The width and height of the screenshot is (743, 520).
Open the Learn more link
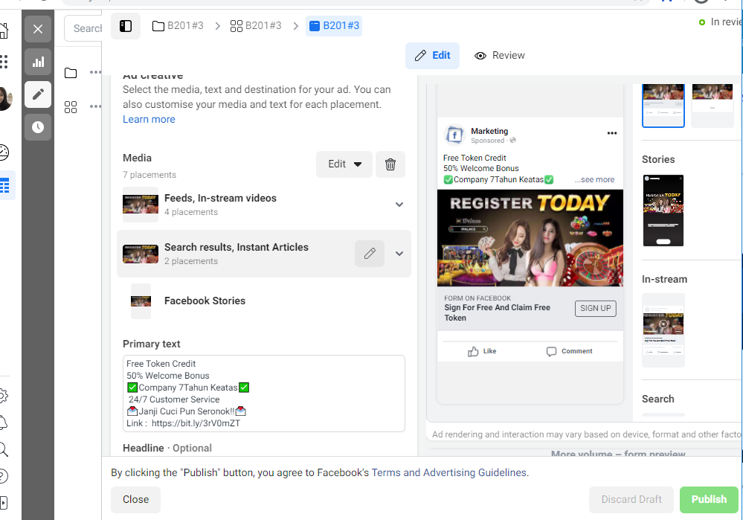pyautogui.click(x=149, y=120)
